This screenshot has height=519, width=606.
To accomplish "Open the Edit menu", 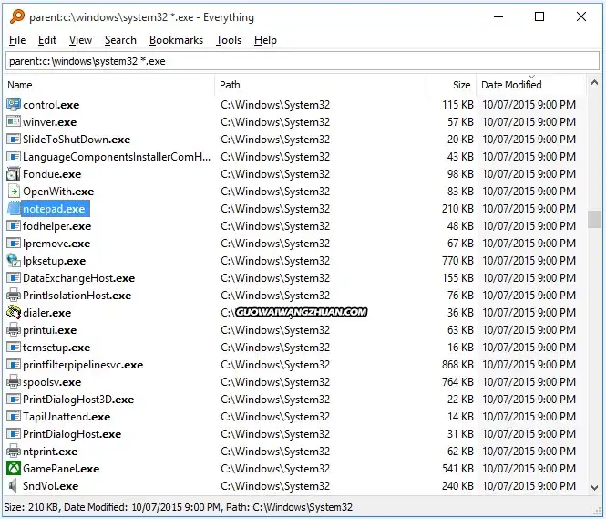I will click(47, 40).
